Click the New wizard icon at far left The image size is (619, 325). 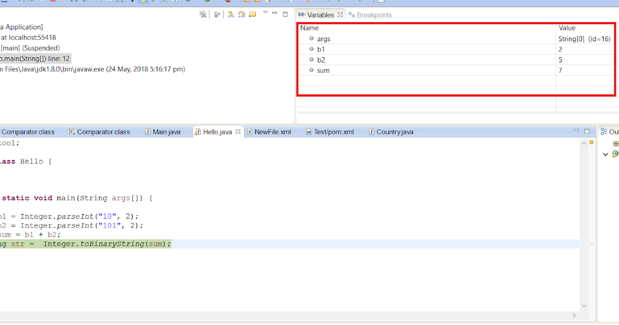pyautogui.click(x=4, y=2)
